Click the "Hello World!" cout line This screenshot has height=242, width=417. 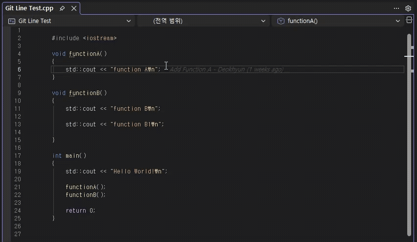click(x=116, y=171)
